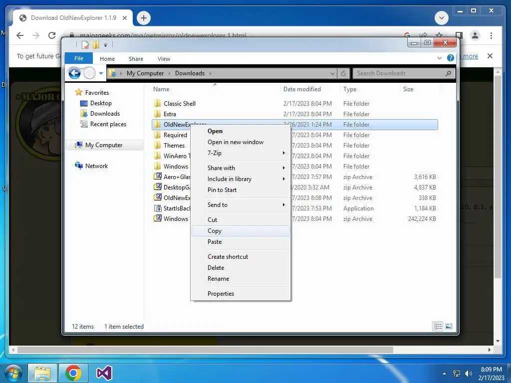The image size is (511, 383).
Task: Click the new folder icon in Explorer's quick access toolbar
Action: pyautogui.click(x=96, y=45)
